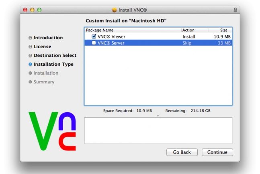Click the Destination Select step bullet

pyautogui.click(x=30, y=55)
